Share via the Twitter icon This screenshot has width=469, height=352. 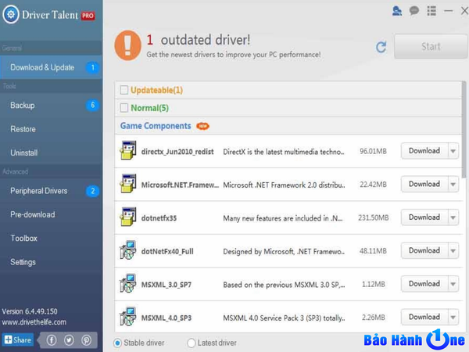pyautogui.click(x=69, y=340)
